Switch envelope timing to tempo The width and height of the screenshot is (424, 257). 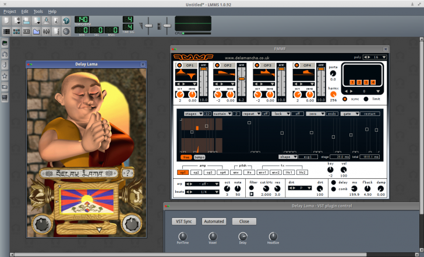coord(200,157)
